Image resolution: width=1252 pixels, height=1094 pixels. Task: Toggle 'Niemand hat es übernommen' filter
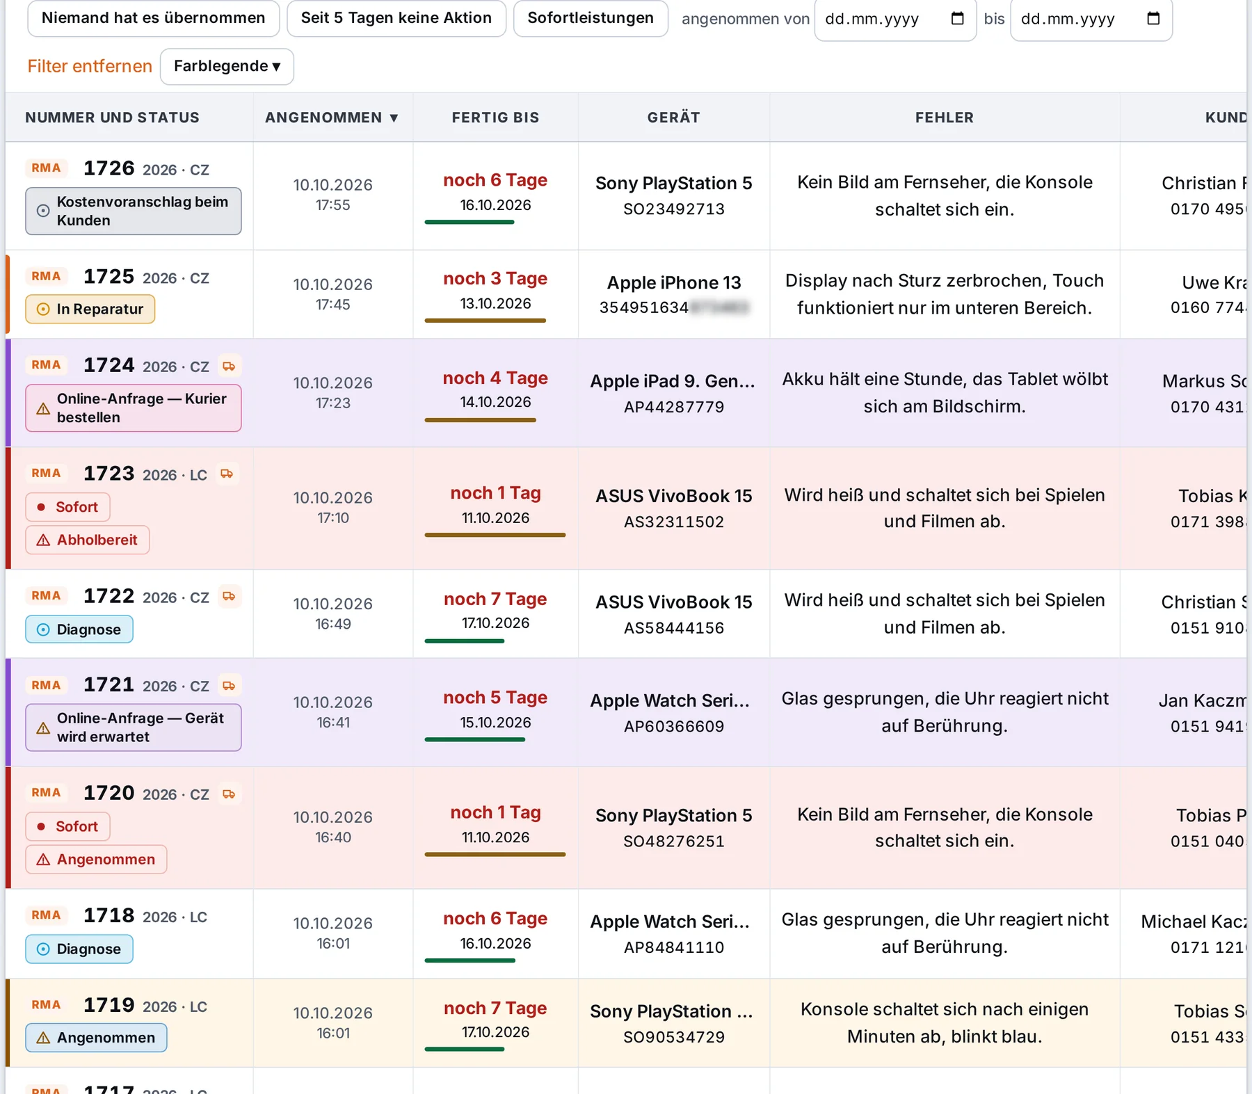pyautogui.click(x=154, y=18)
